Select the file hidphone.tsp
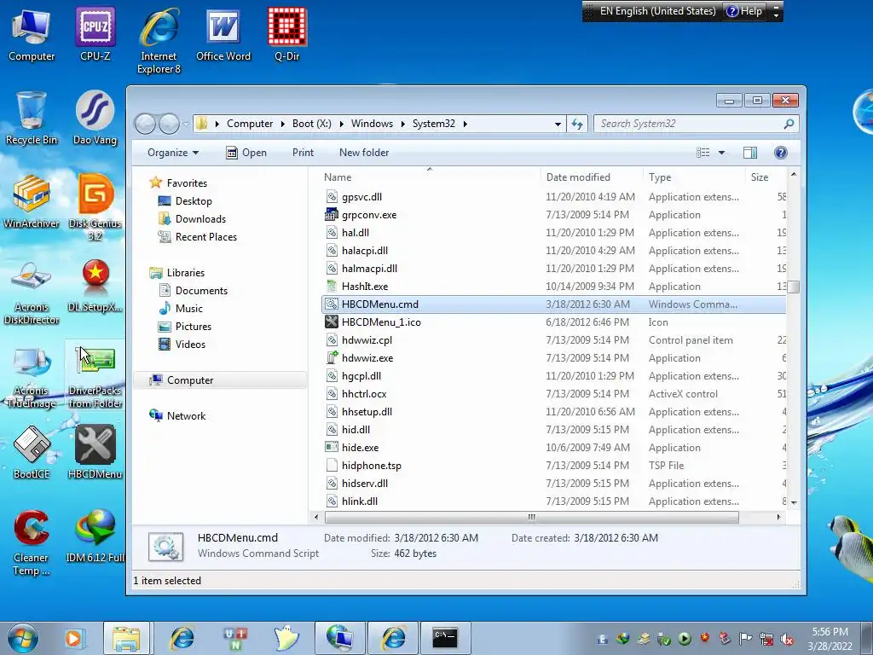The width and height of the screenshot is (873, 655). (x=372, y=466)
